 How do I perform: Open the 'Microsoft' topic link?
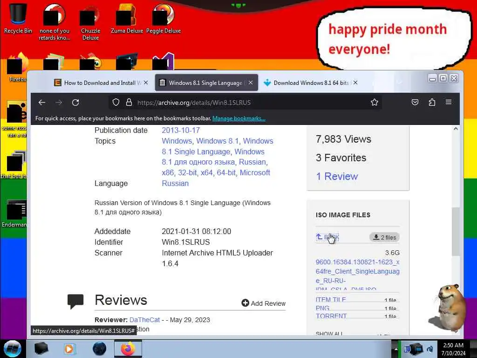point(255,172)
